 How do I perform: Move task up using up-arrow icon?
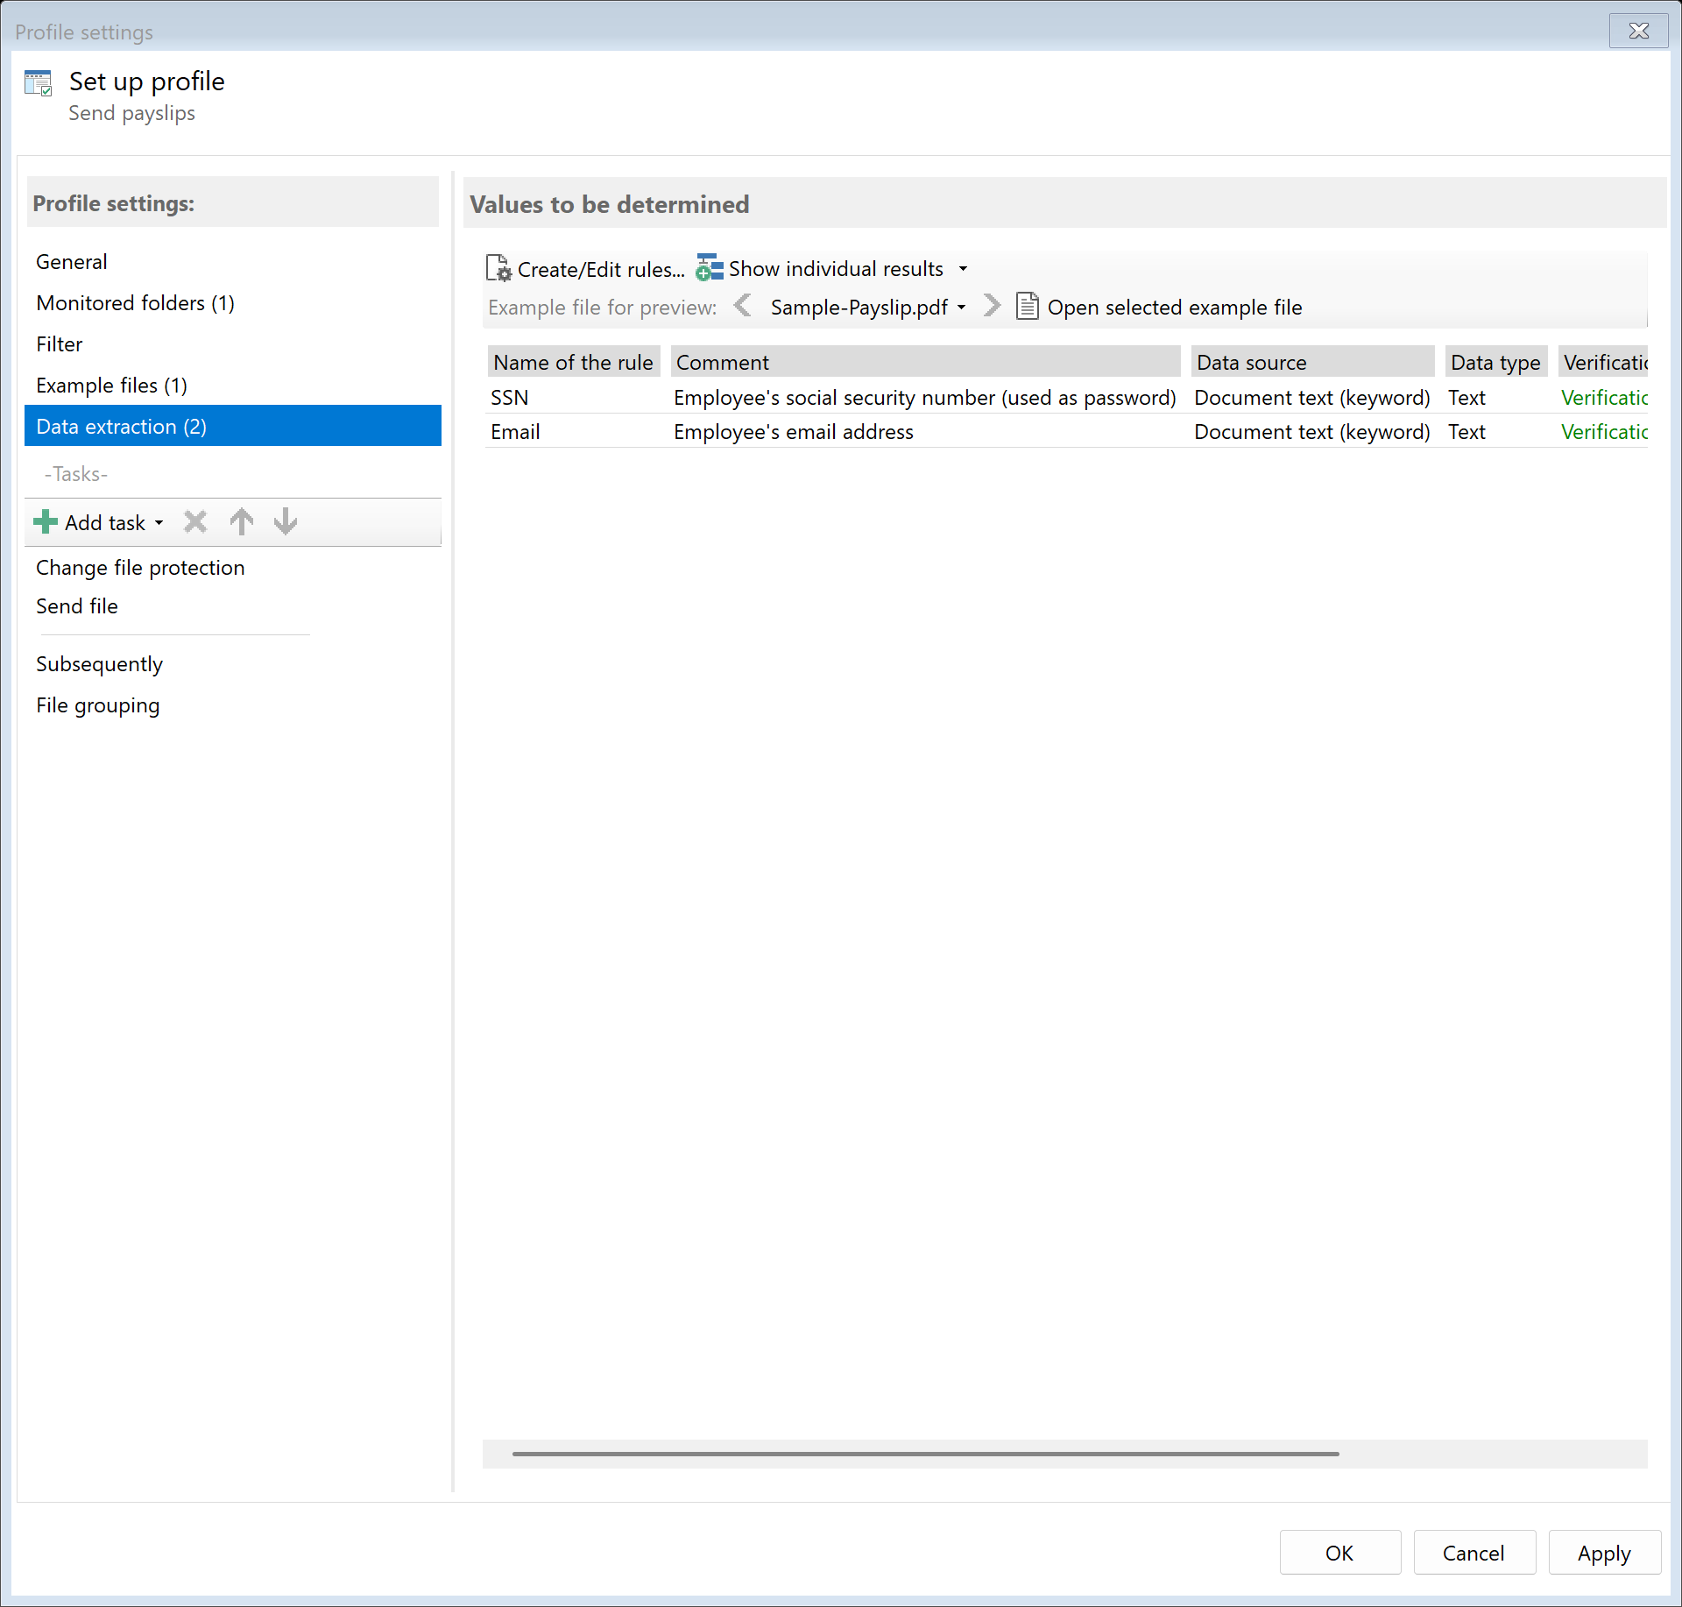tap(242, 521)
